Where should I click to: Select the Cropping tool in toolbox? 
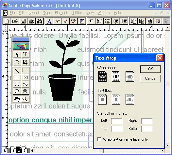[x=25, y=63]
